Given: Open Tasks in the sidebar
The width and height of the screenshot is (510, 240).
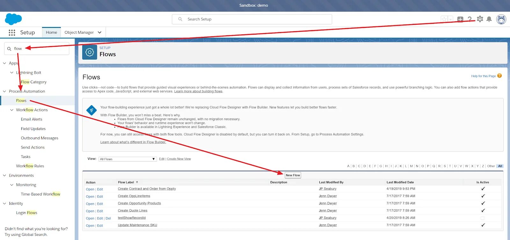Looking at the screenshot, I should pyautogui.click(x=25, y=157).
